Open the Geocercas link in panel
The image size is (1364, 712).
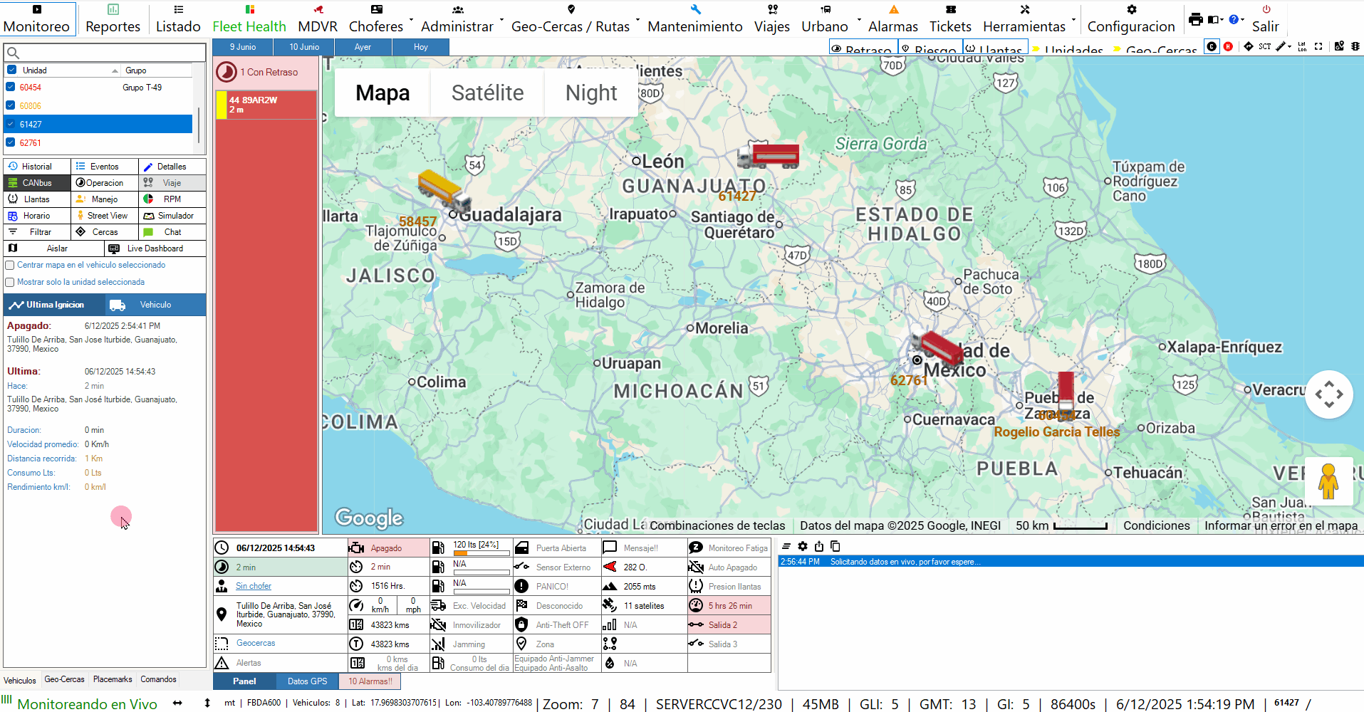click(256, 643)
